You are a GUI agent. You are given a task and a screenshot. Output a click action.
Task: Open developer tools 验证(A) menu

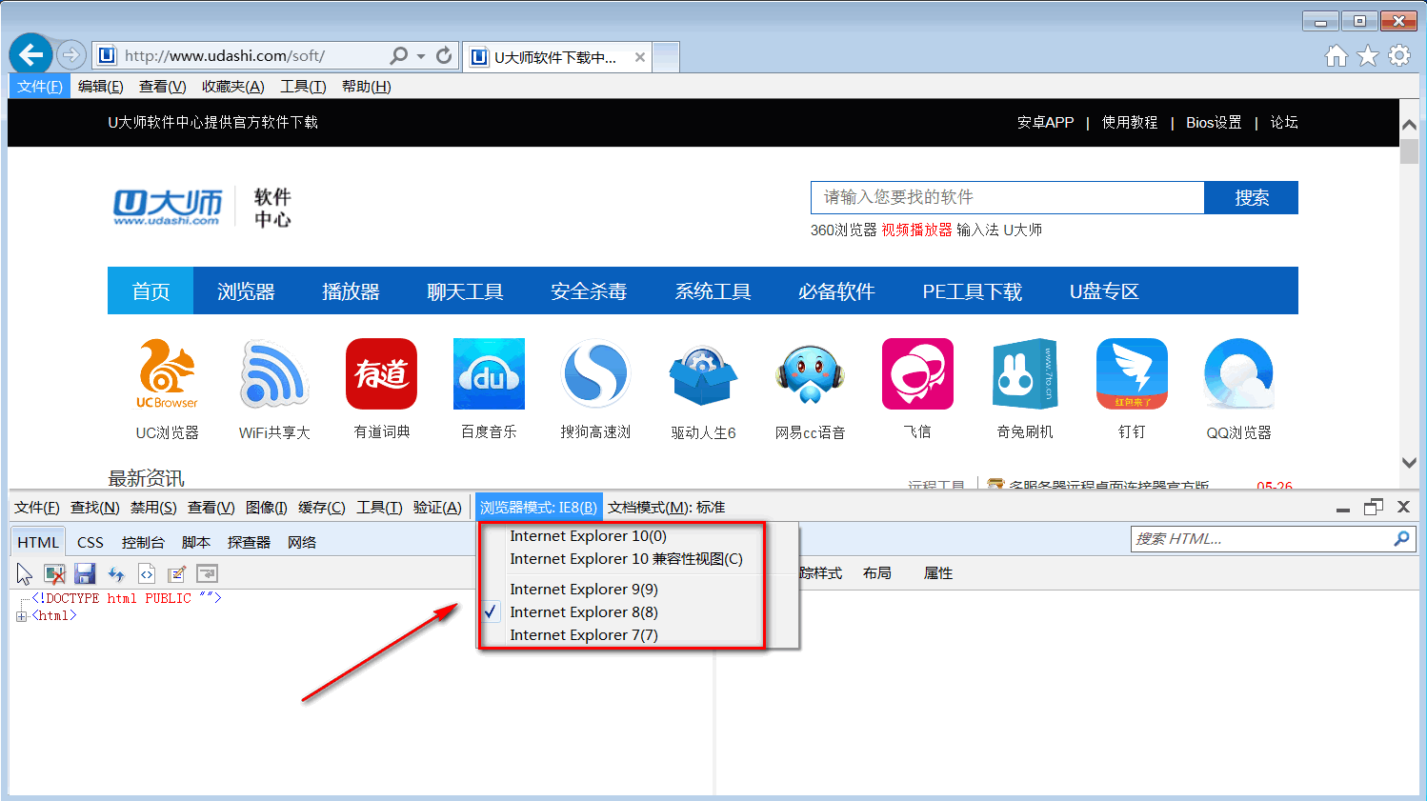437,508
